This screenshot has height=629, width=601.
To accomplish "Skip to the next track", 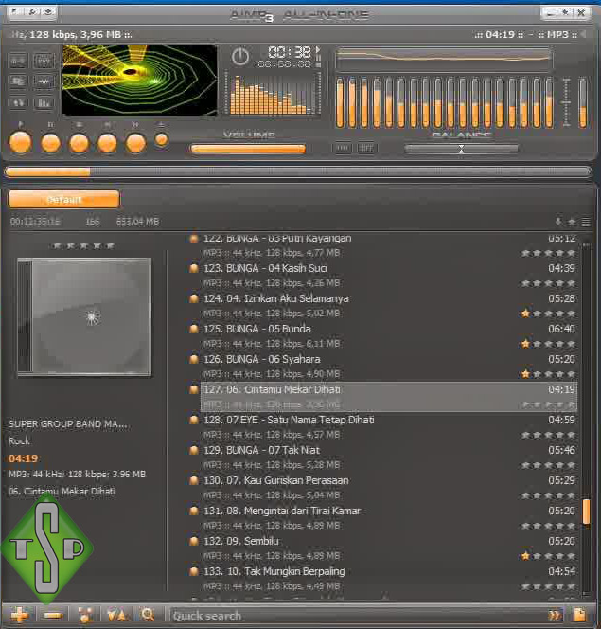I will tap(135, 143).
